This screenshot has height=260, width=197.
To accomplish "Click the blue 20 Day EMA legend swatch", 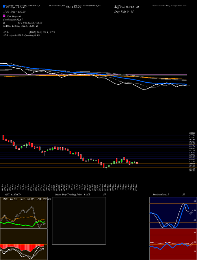I will pos(4,6).
